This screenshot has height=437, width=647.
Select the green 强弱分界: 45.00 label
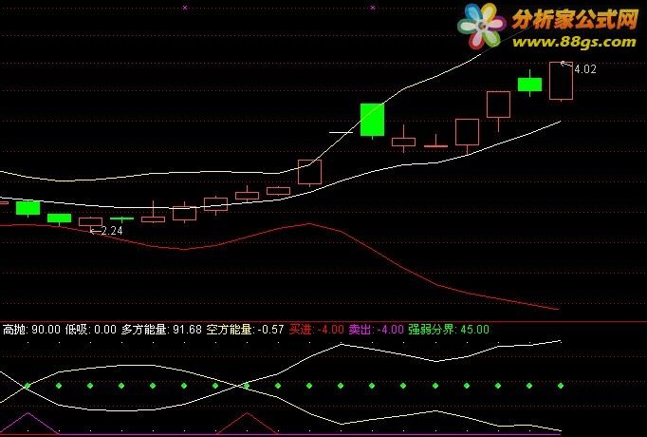click(x=449, y=330)
